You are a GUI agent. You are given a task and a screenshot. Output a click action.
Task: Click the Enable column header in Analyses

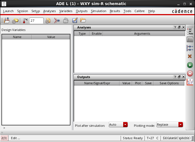point(96,34)
